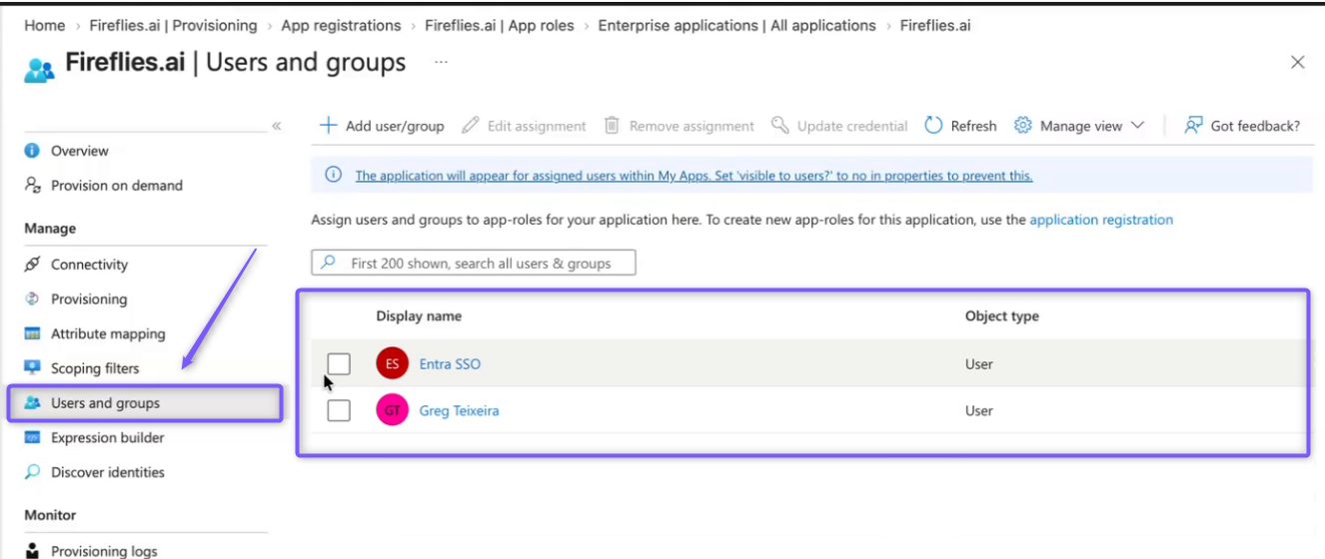Screen dimensions: 1325x559
Task: Click the Attribute mapping table icon
Action: pyautogui.click(x=32, y=333)
